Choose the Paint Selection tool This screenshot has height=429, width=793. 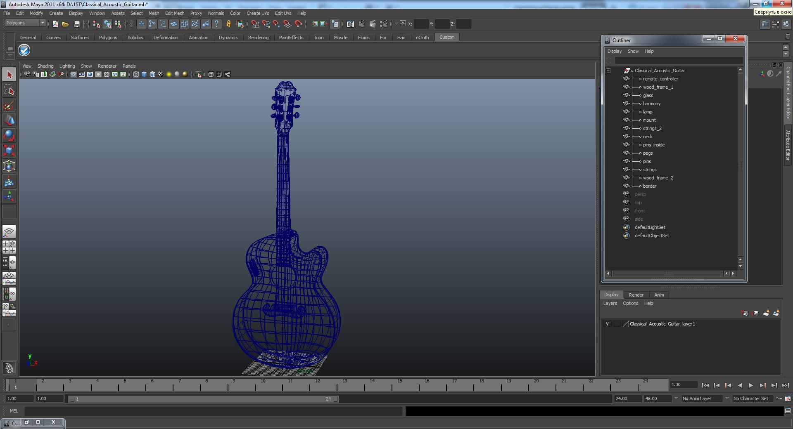pos(9,105)
